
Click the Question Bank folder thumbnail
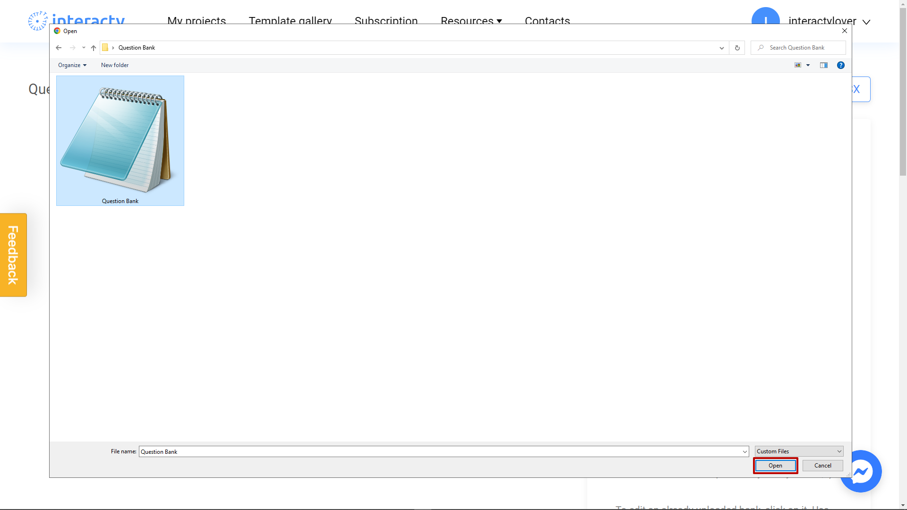click(120, 140)
